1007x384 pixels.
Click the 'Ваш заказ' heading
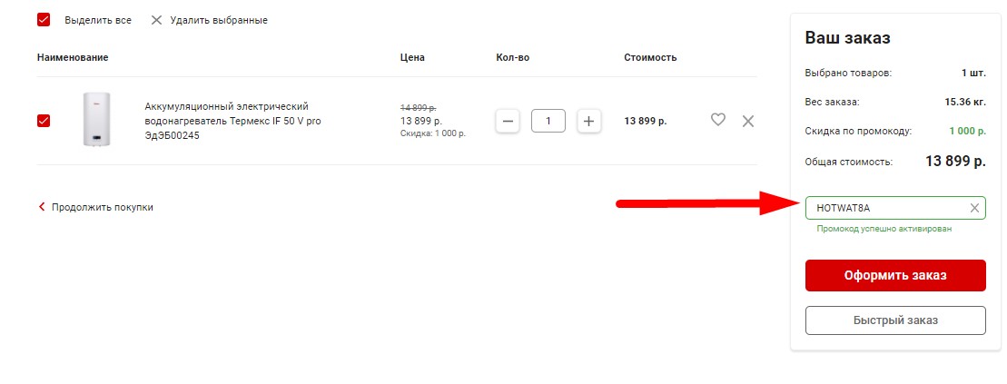coord(848,38)
